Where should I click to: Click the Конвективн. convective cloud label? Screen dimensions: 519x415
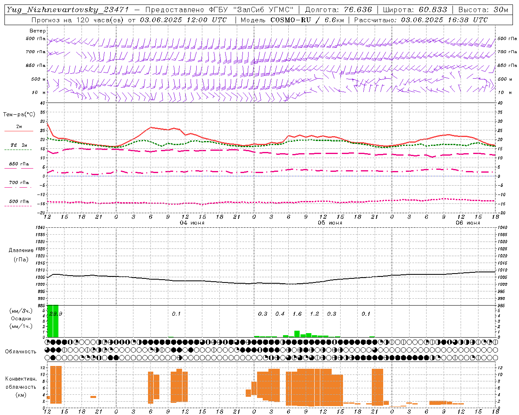click(21, 379)
